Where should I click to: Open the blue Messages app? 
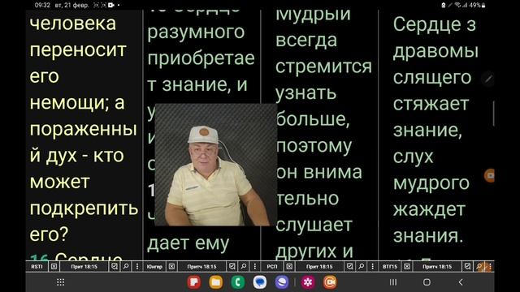tap(260, 282)
